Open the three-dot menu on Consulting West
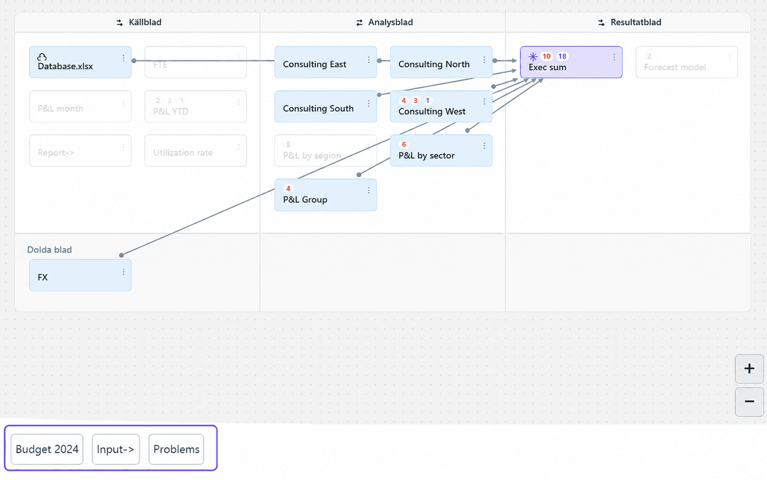This screenshot has height=480, width=767. coord(484,102)
